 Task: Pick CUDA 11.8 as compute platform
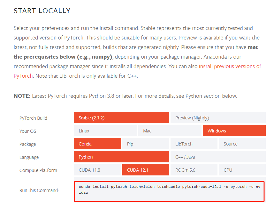[97, 170]
